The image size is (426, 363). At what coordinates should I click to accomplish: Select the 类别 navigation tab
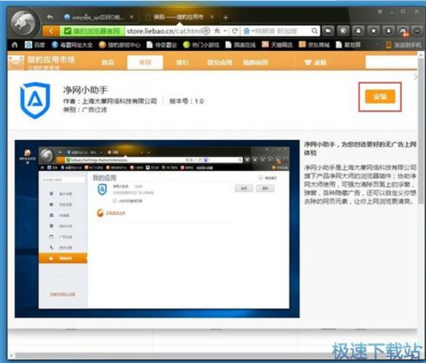coord(145,63)
